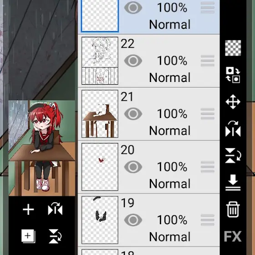Image resolution: width=255 pixels, height=255 pixels.
Task: Delete layer with the trash icon
Action: 233,209
